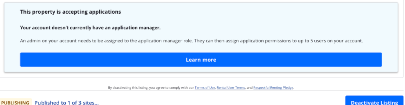Open the Rental User Terms link
Viewport: 405px width, 105px height.
coord(231,88)
